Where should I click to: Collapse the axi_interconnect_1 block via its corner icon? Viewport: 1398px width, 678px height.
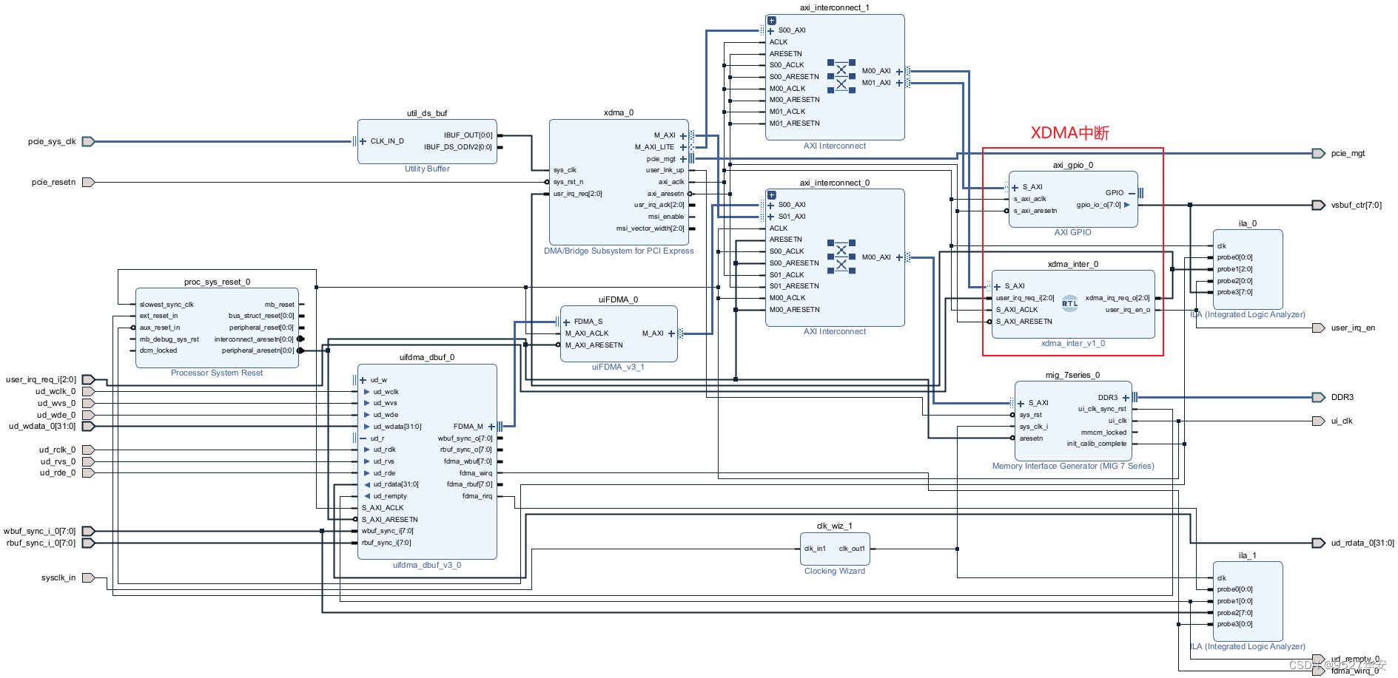[771, 21]
